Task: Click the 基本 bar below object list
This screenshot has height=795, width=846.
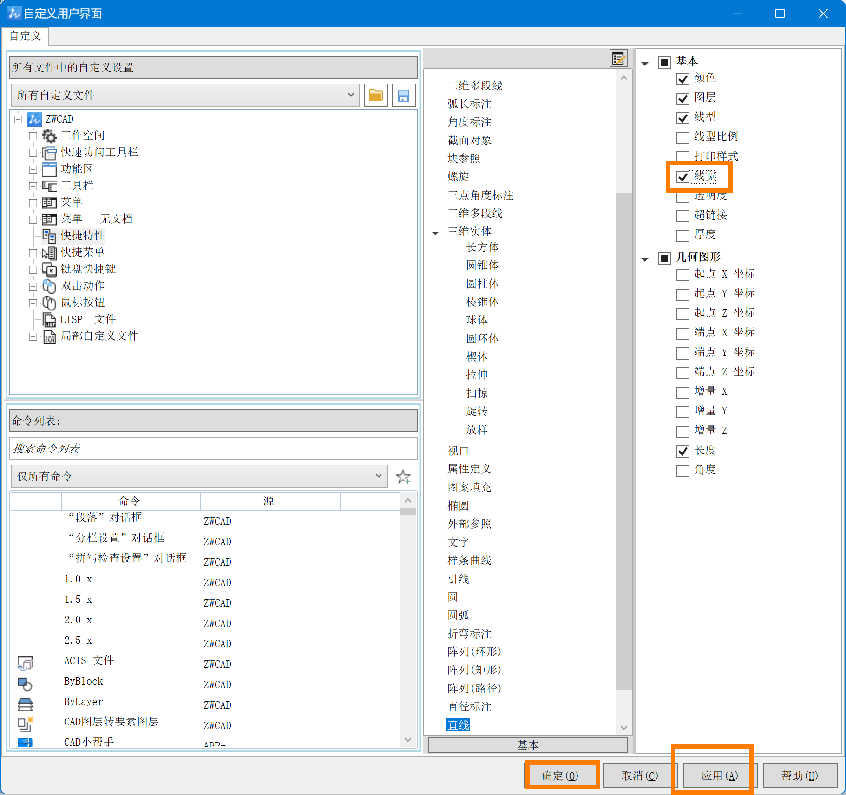Action: pyautogui.click(x=528, y=745)
